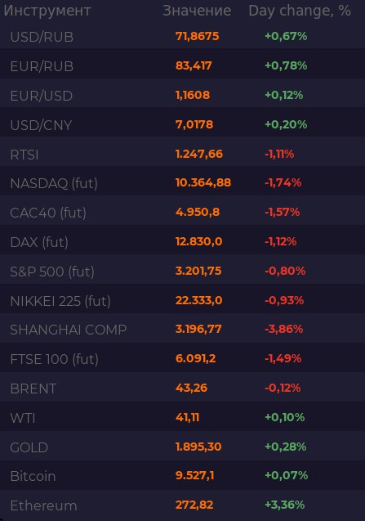The image size is (365, 521).
Task: Open the EUR/RUB instrument entry
Action: (x=183, y=65)
